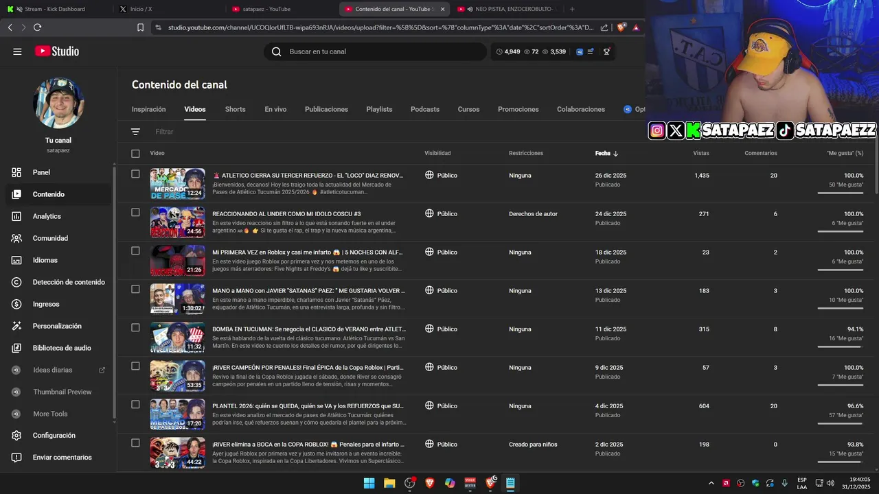The width and height of the screenshot is (879, 494).
Task: Click the TikTok icon in stream overlay
Action: [786, 130]
